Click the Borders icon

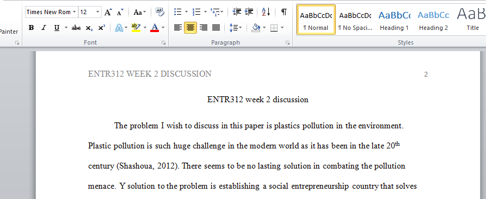274,28
